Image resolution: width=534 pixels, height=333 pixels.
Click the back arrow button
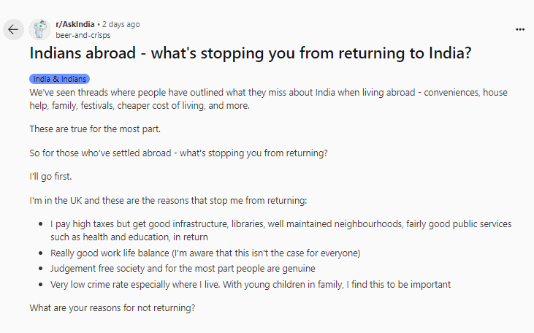click(x=14, y=29)
